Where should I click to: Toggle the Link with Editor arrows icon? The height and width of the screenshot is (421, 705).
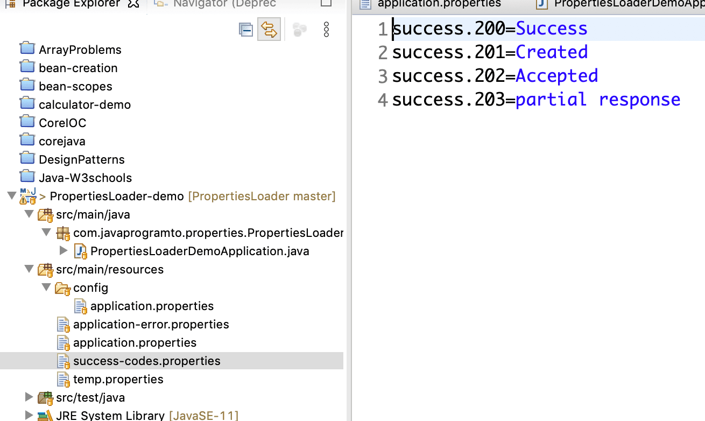pos(269,30)
